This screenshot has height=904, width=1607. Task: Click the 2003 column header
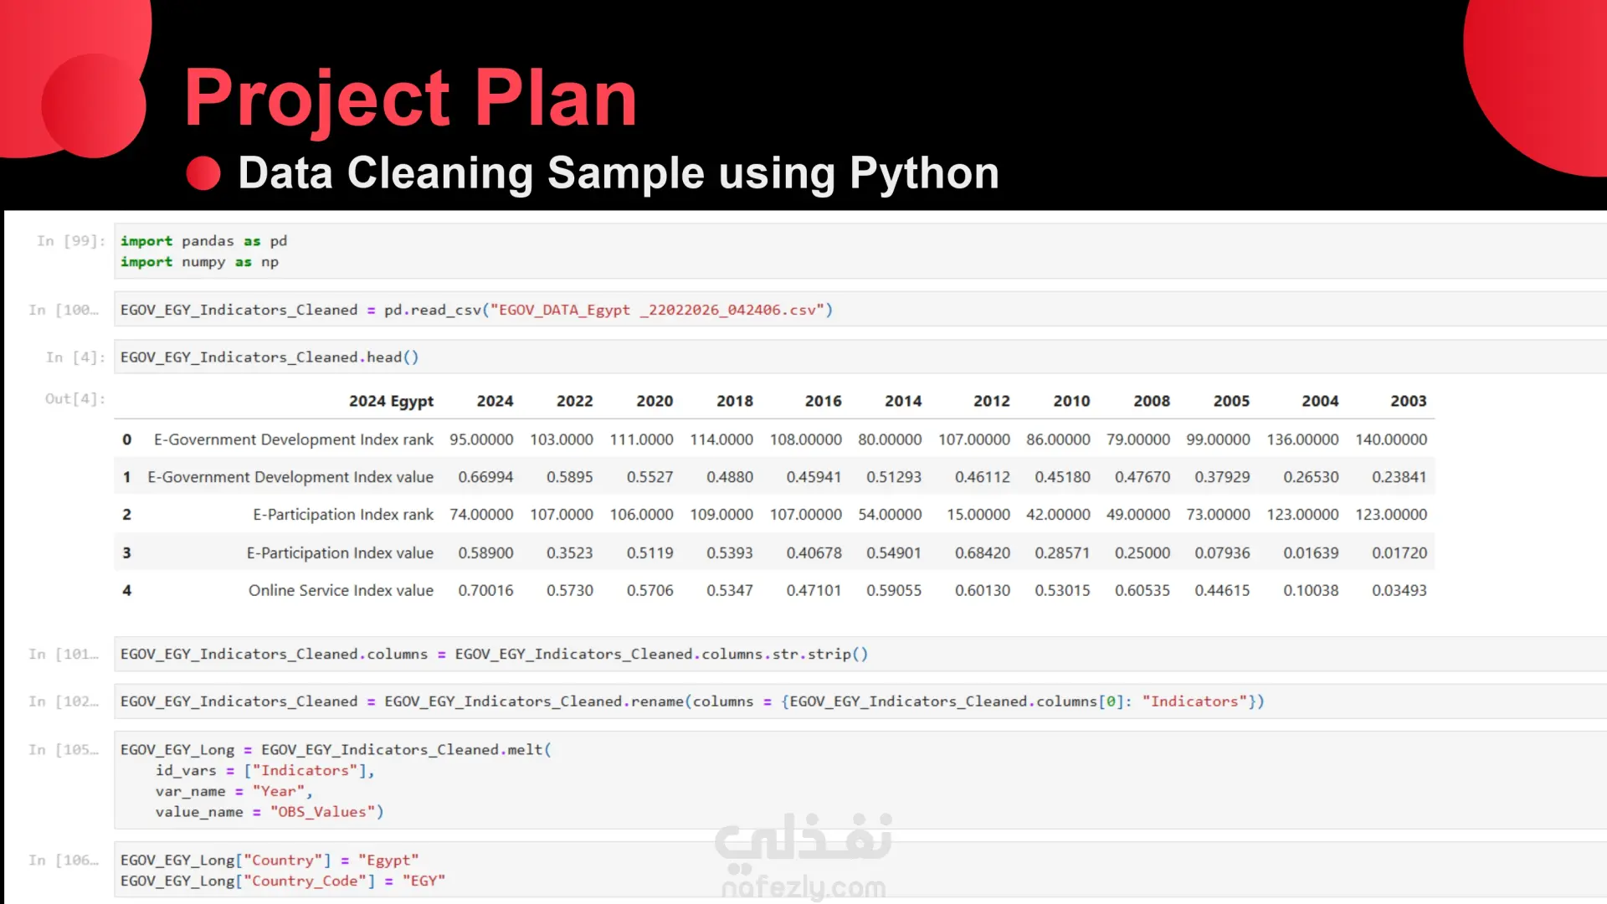(1409, 401)
